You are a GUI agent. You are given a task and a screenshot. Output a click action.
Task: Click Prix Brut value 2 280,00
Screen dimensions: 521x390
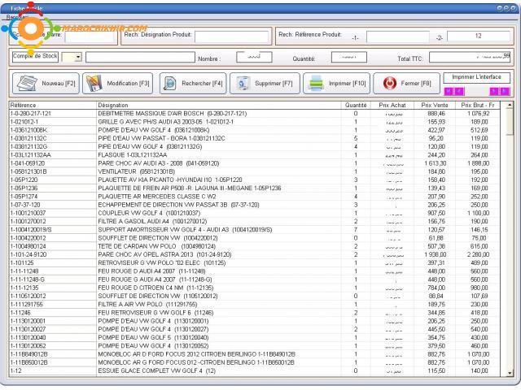tap(478, 254)
